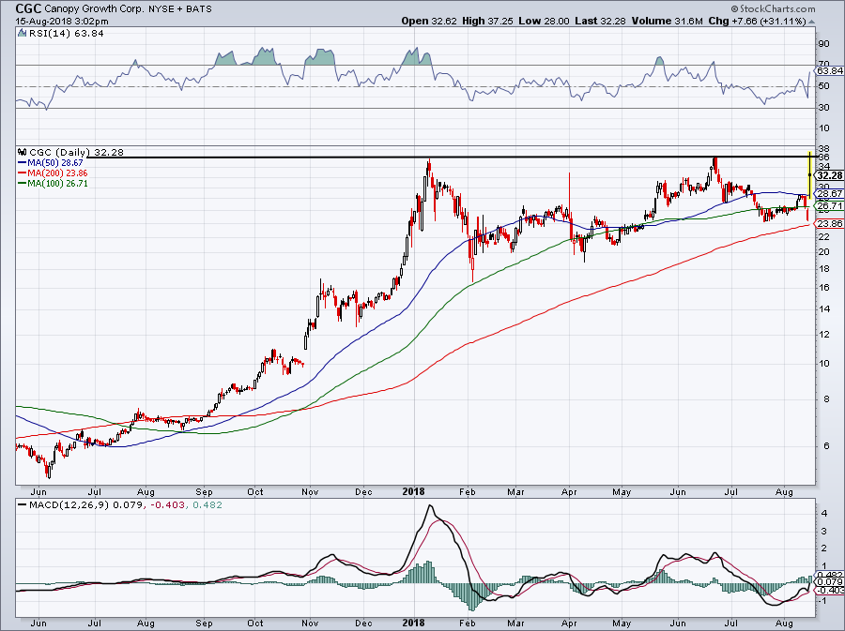Click the 32.28 last price tag on right axis

pyautogui.click(x=827, y=175)
